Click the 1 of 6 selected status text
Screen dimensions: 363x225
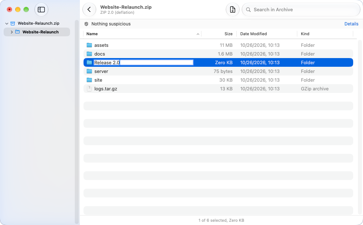pos(221,220)
